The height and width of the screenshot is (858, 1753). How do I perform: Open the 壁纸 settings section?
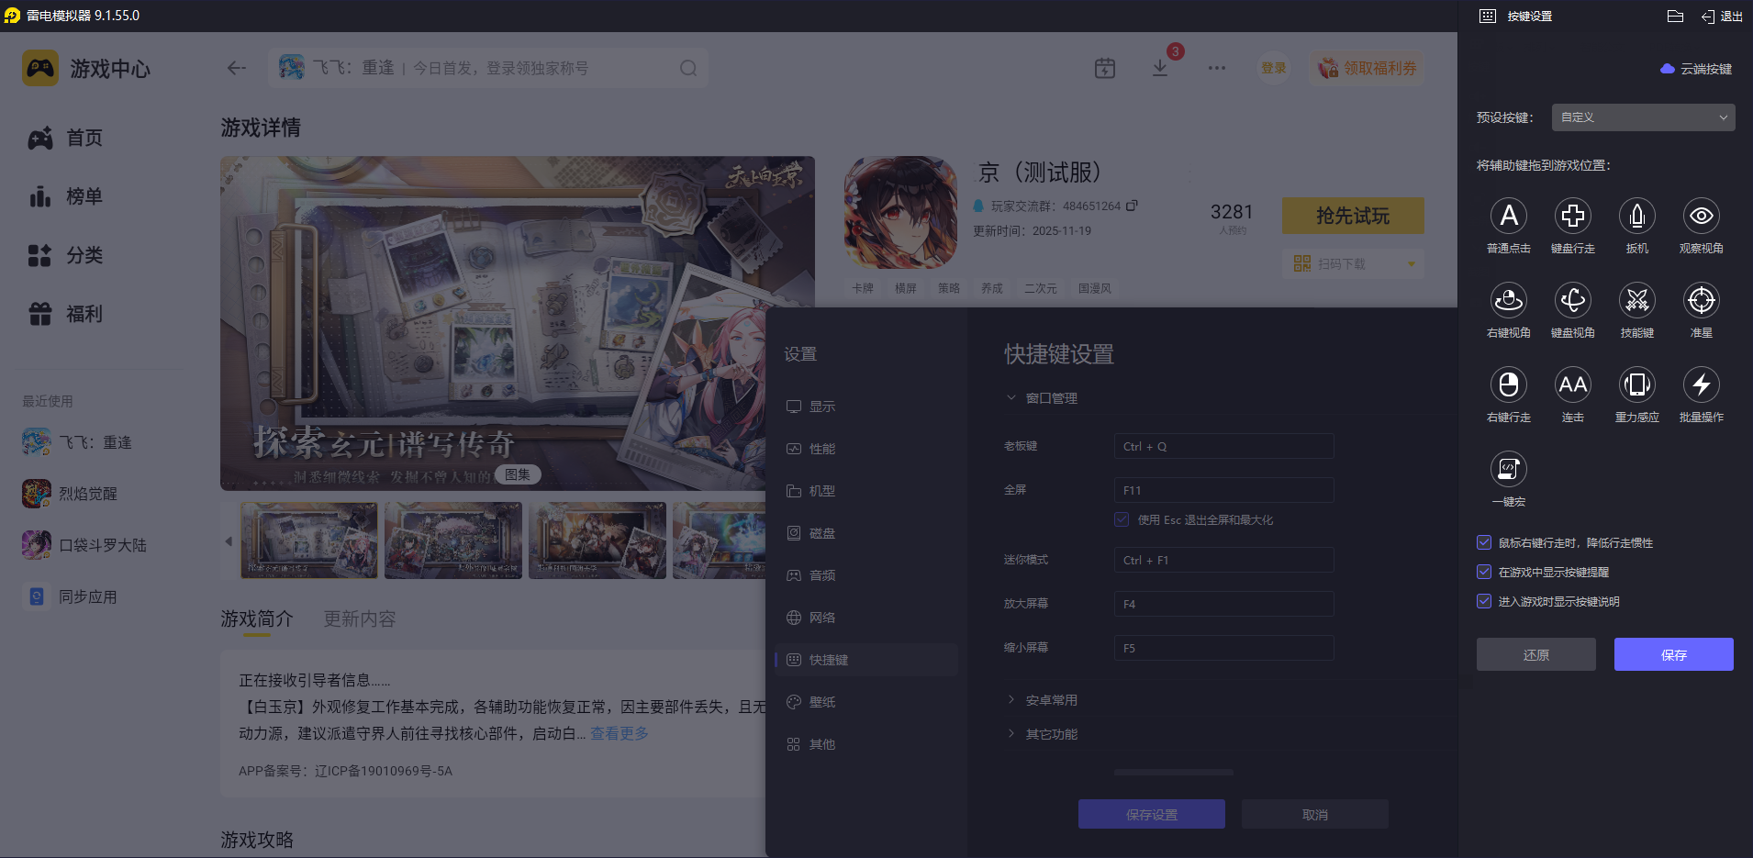coord(821,702)
